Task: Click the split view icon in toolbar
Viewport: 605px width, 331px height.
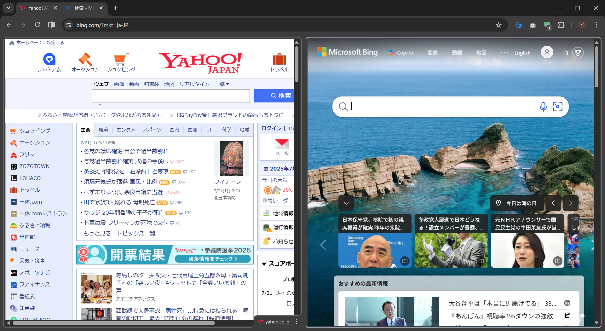Action: pos(51,25)
